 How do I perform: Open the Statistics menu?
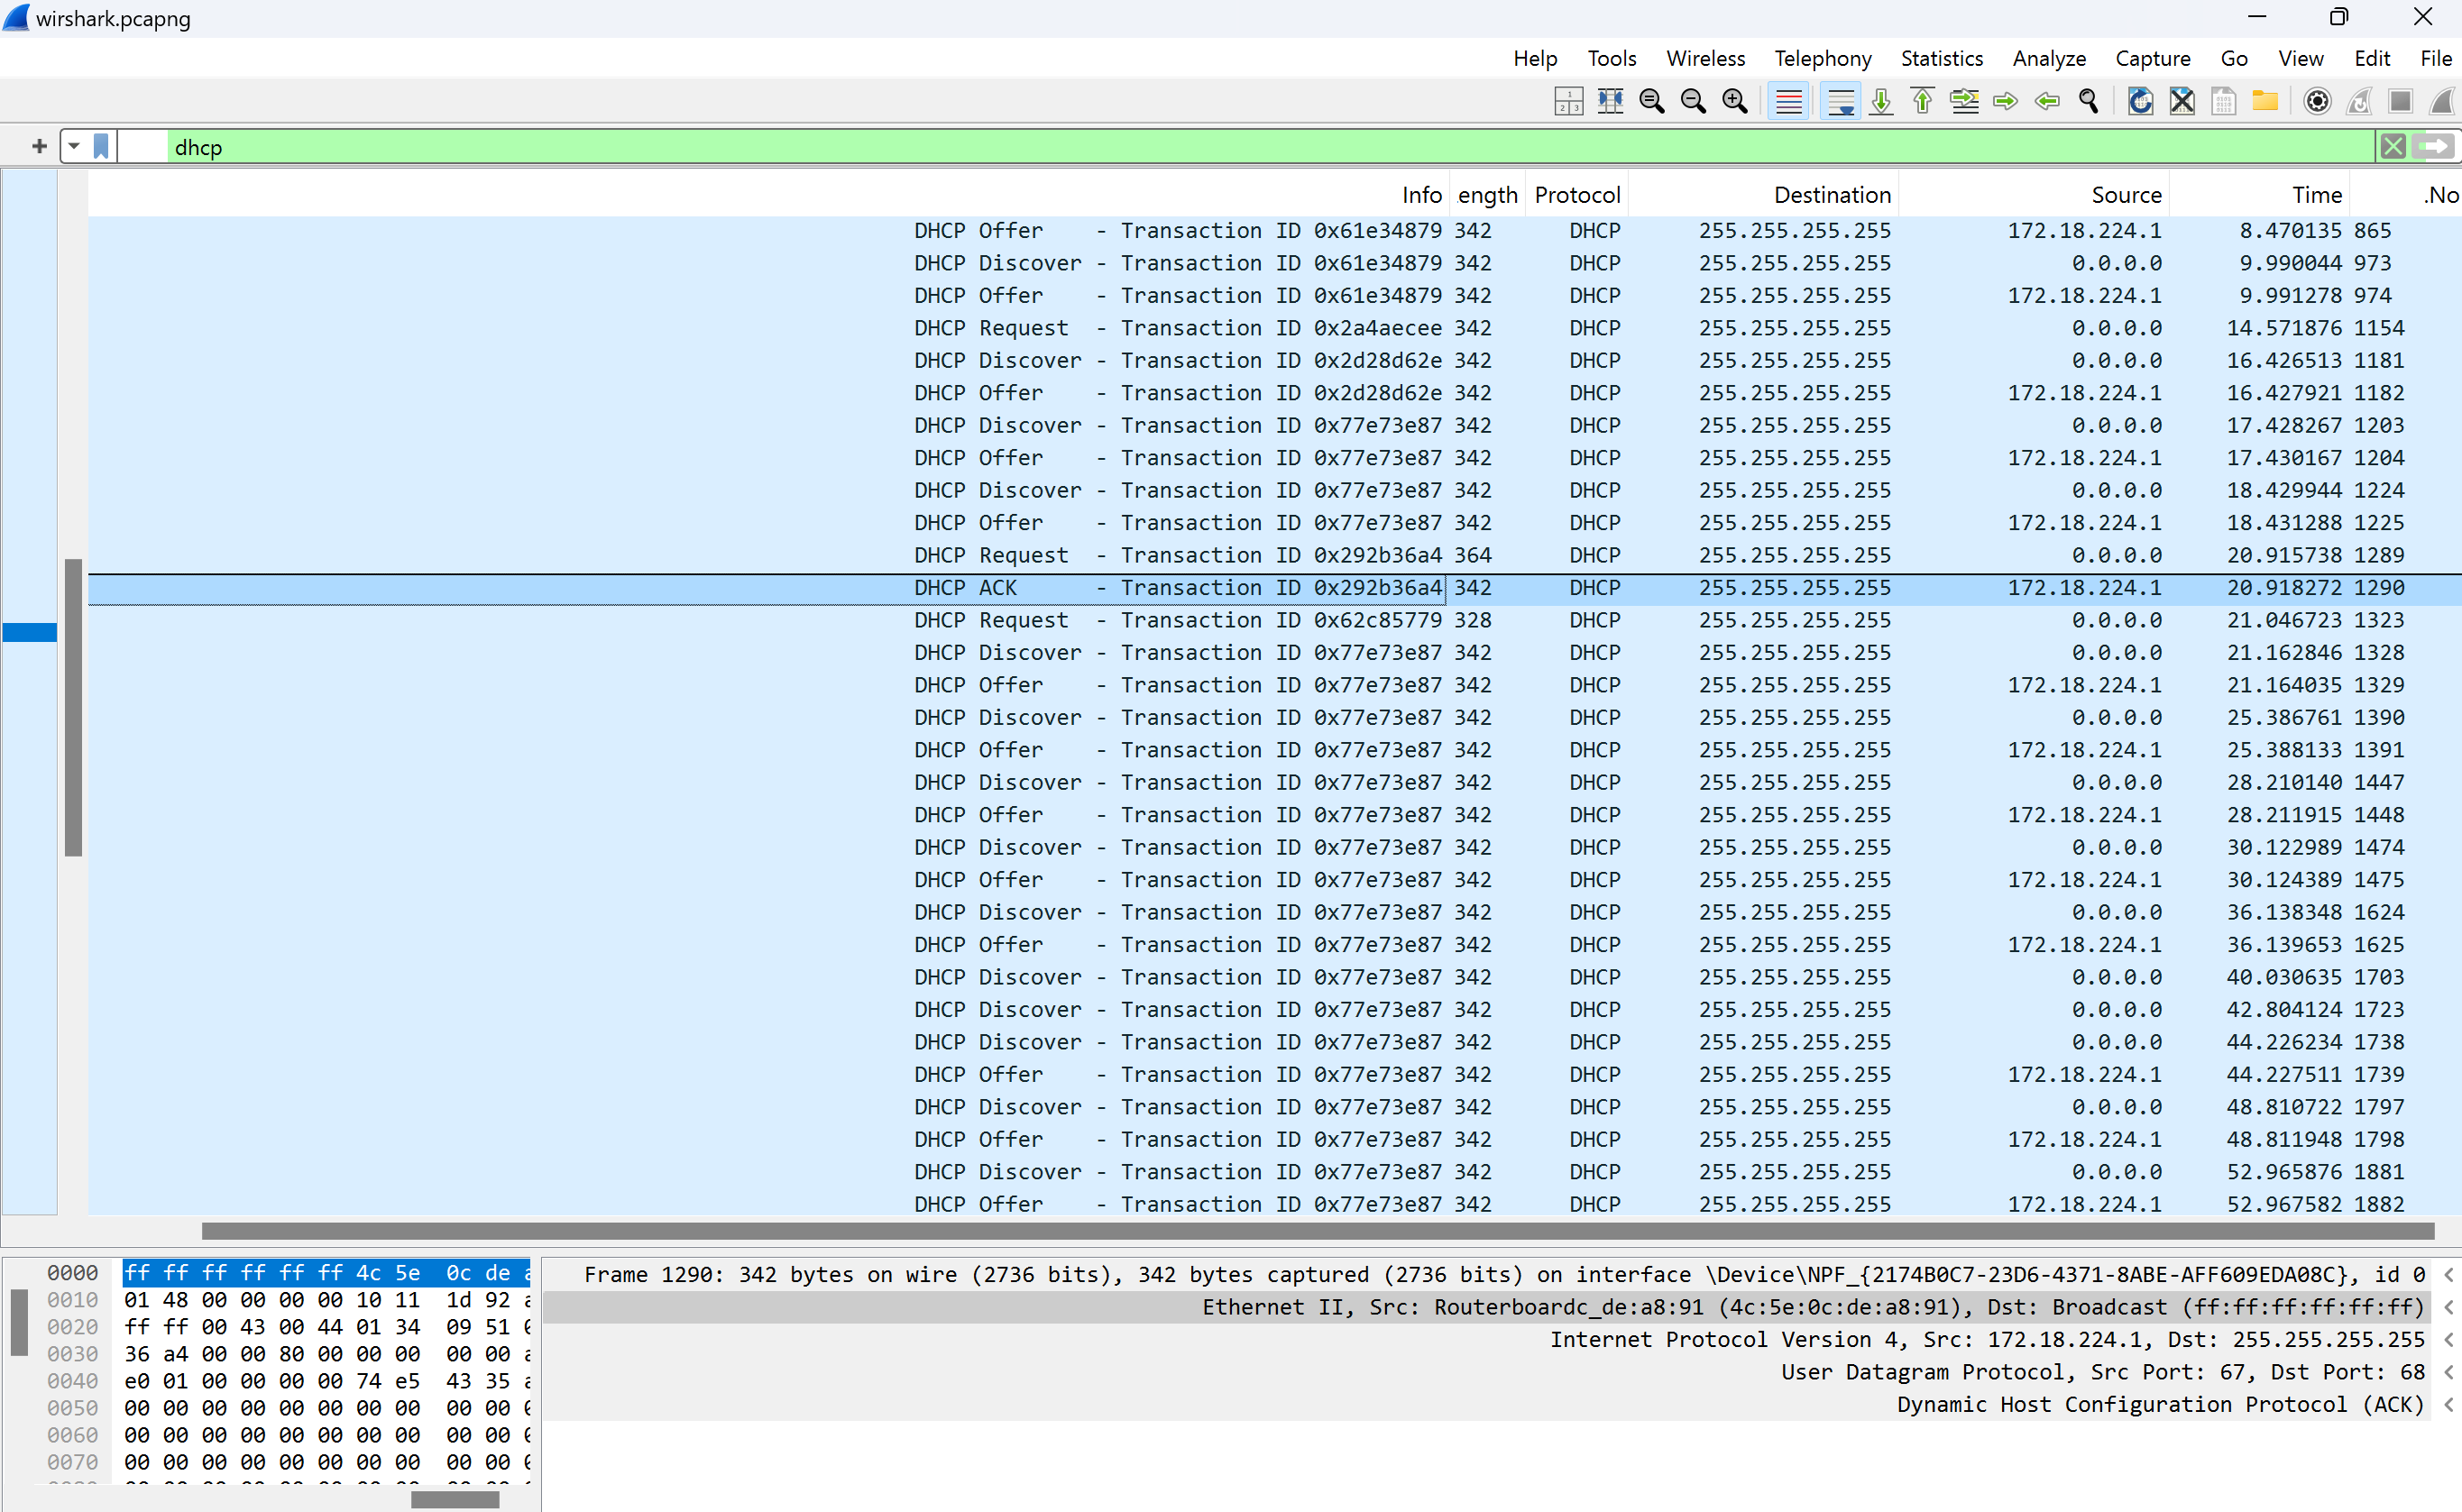tap(1941, 58)
